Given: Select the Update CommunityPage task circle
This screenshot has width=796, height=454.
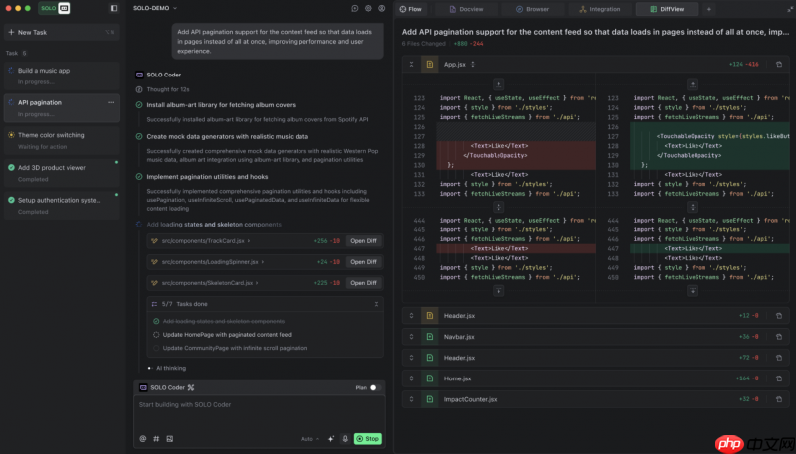Looking at the screenshot, I should [x=155, y=348].
